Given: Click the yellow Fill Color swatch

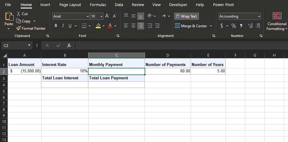Looking at the screenshot, I should [x=98, y=26].
